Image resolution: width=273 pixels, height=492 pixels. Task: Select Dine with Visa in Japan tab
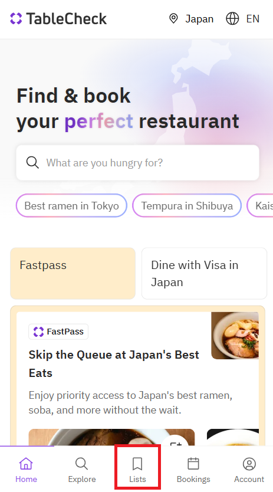pos(204,273)
